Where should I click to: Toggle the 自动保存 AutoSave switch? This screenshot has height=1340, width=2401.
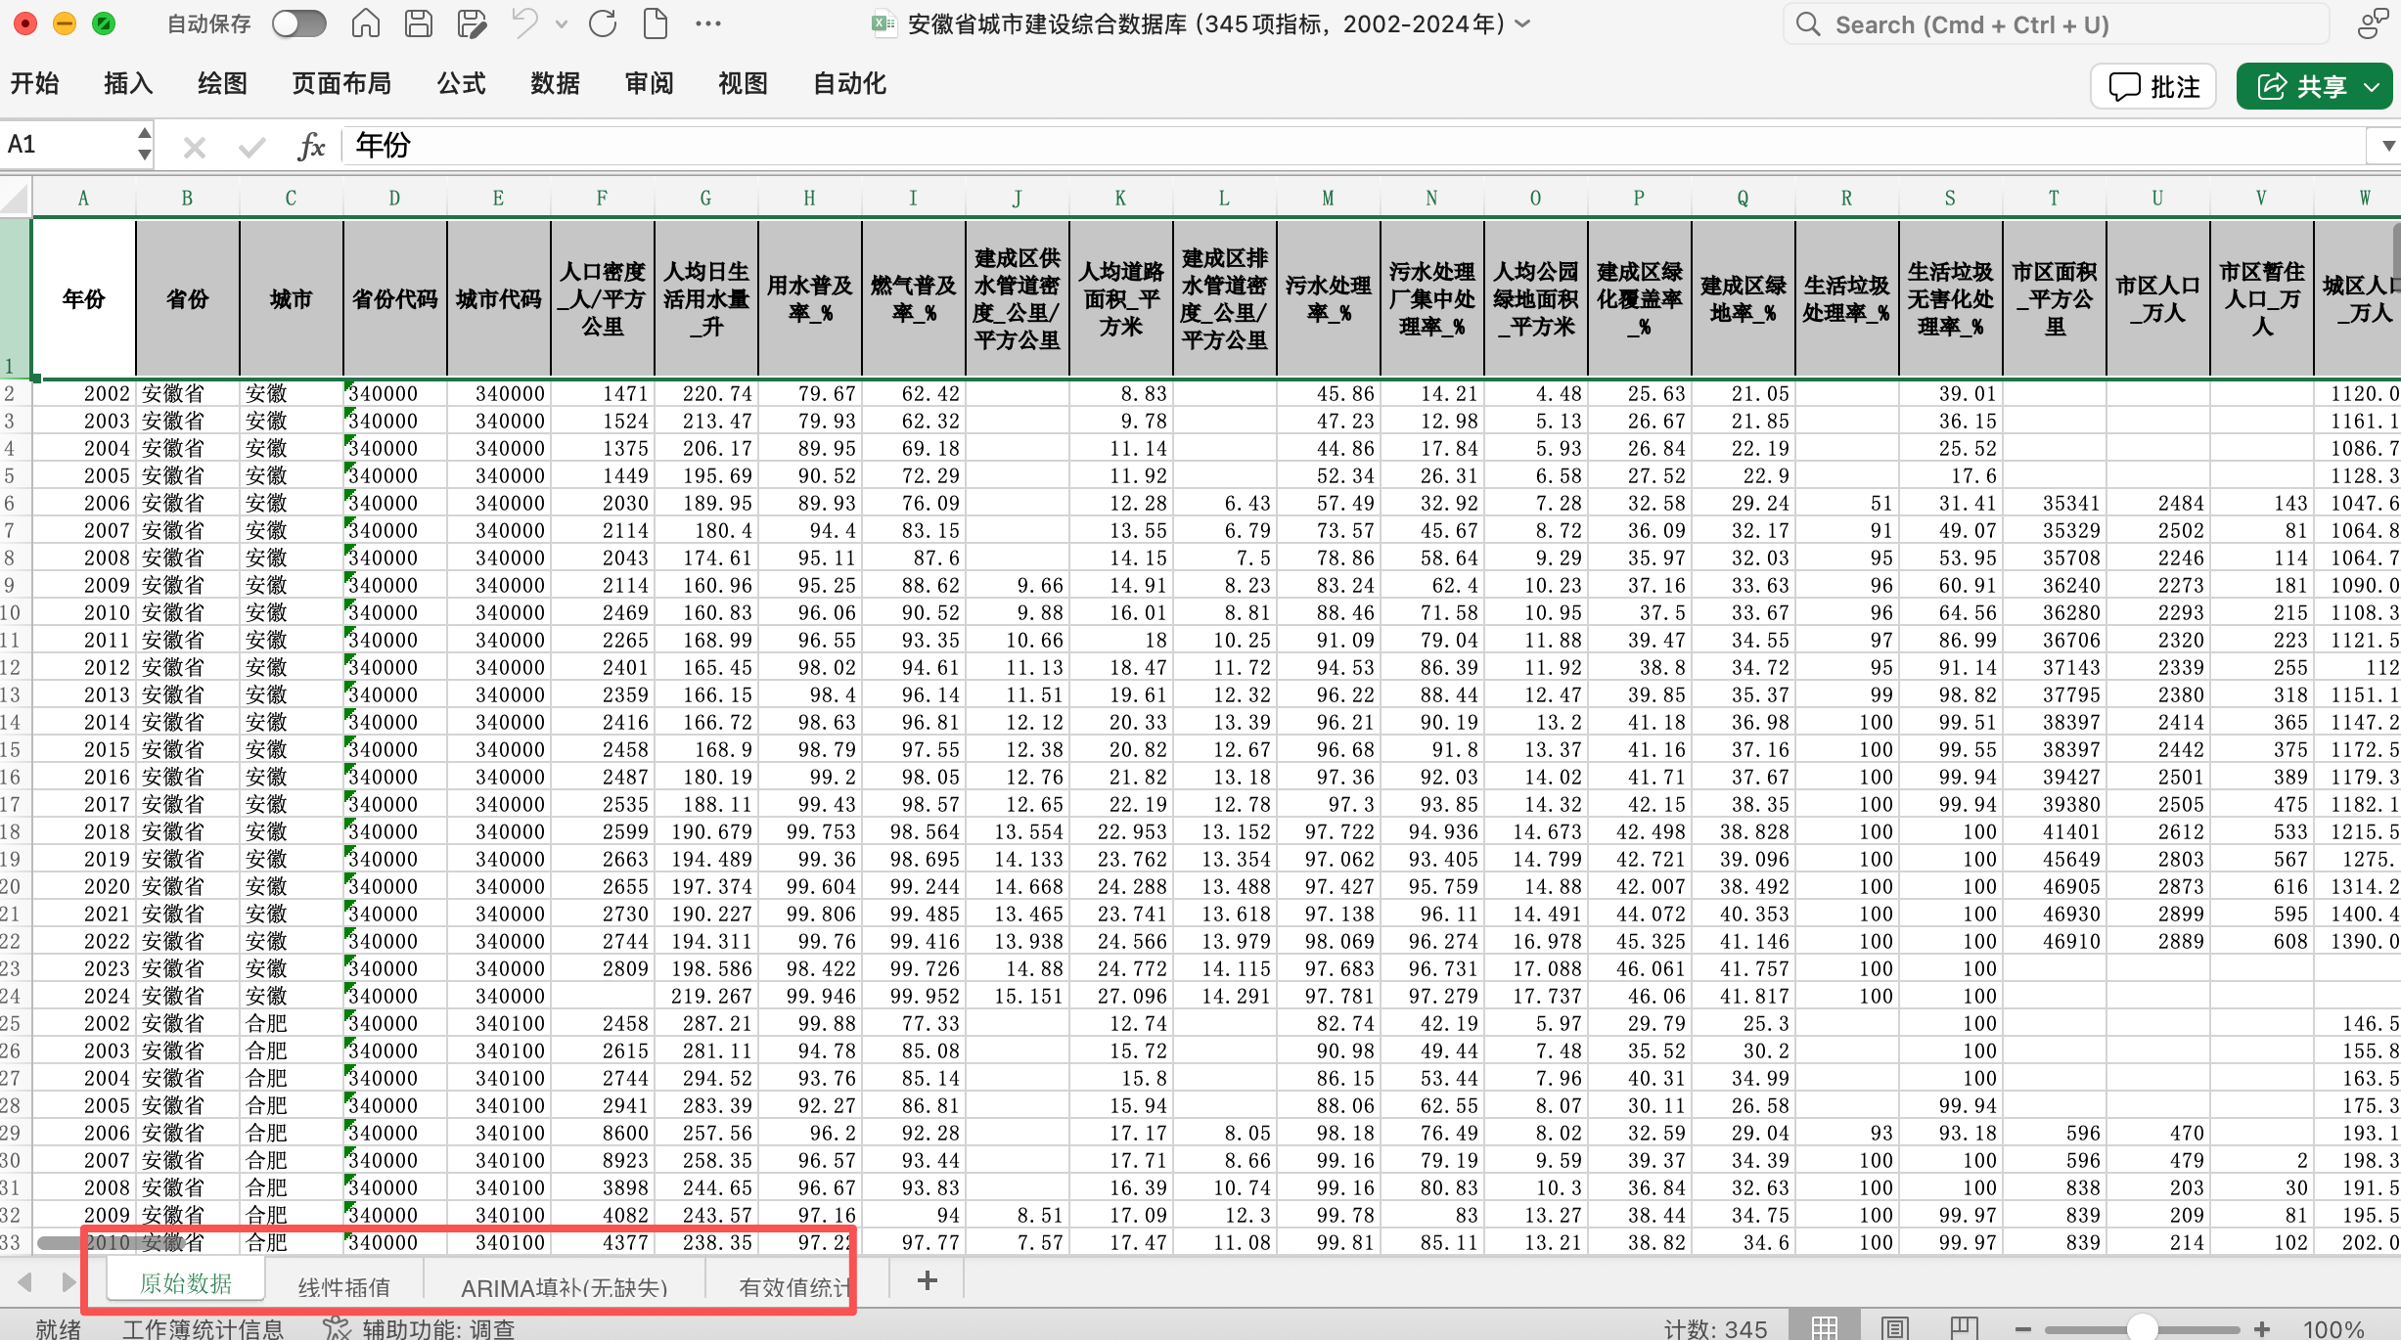coord(298,23)
